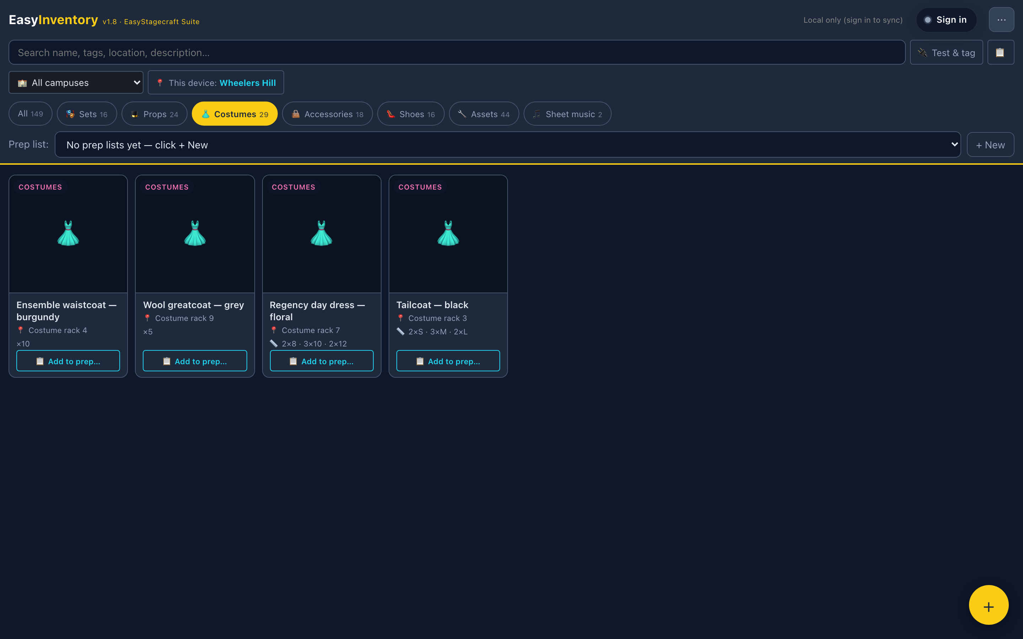Switch to the Sets category tab
Image resolution: width=1023 pixels, height=639 pixels.
(x=87, y=114)
